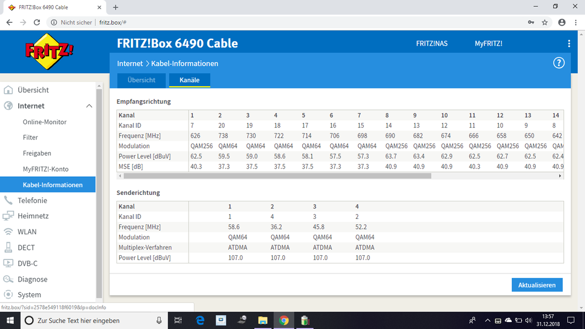Open the WLAN sidebar section
The height and width of the screenshot is (329, 585).
tap(27, 232)
